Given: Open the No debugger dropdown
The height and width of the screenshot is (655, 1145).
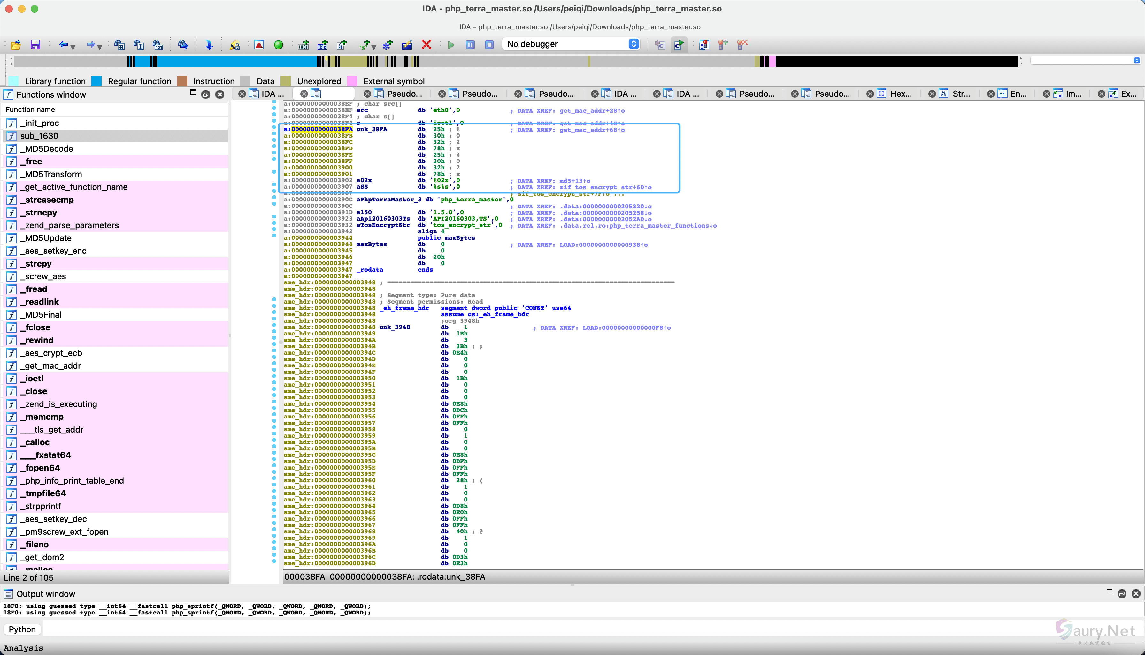Looking at the screenshot, I should [x=634, y=44].
